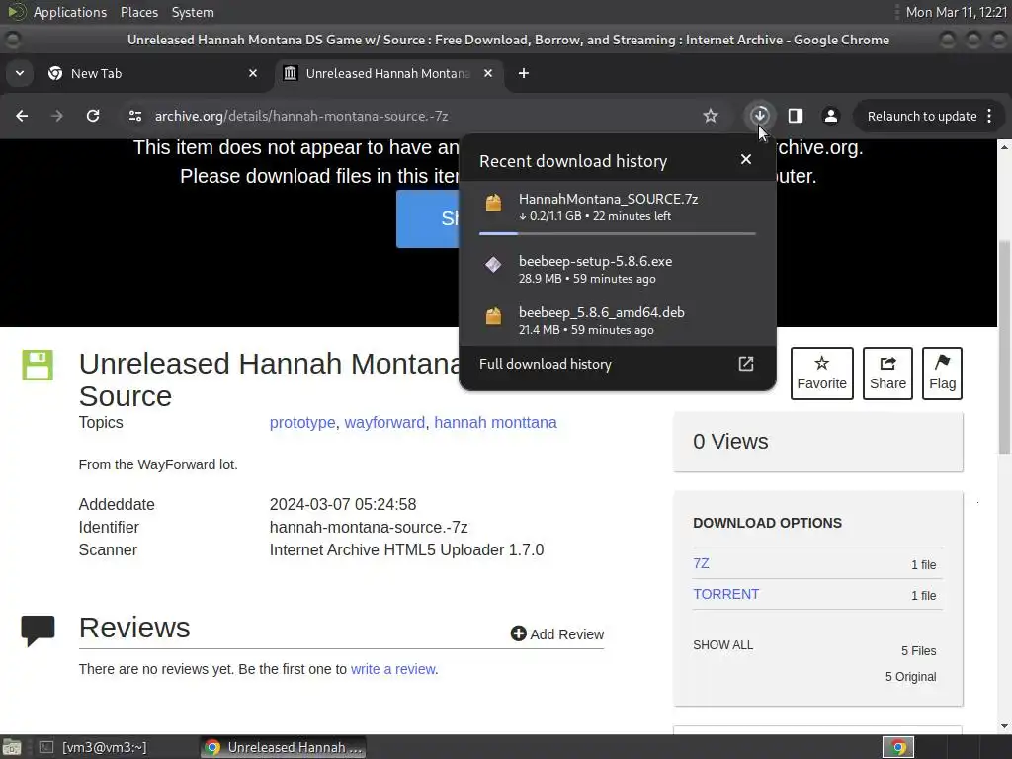Viewport: 1012px width, 759px height.
Task: Click scroll down arrow of page scrollbar
Action: point(1004,726)
